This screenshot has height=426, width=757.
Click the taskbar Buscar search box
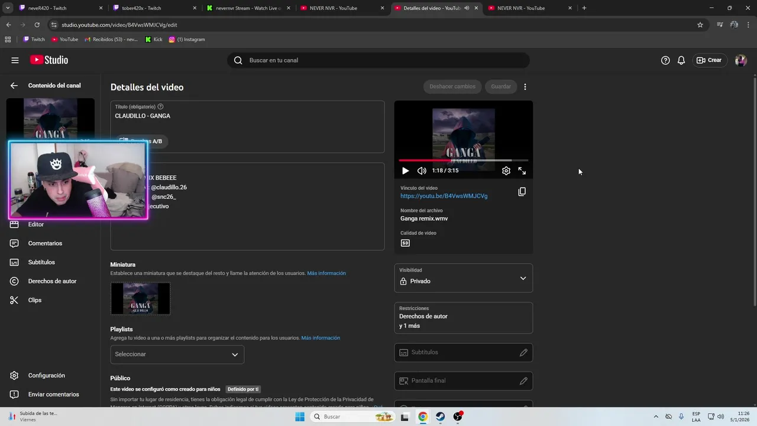pyautogui.click(x=354, y=417)
